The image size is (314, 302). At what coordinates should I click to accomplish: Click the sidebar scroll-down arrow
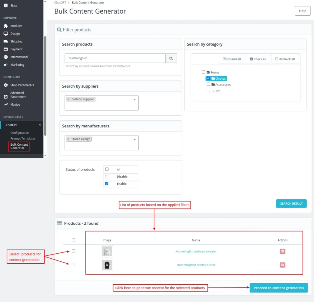pos(45,155)
